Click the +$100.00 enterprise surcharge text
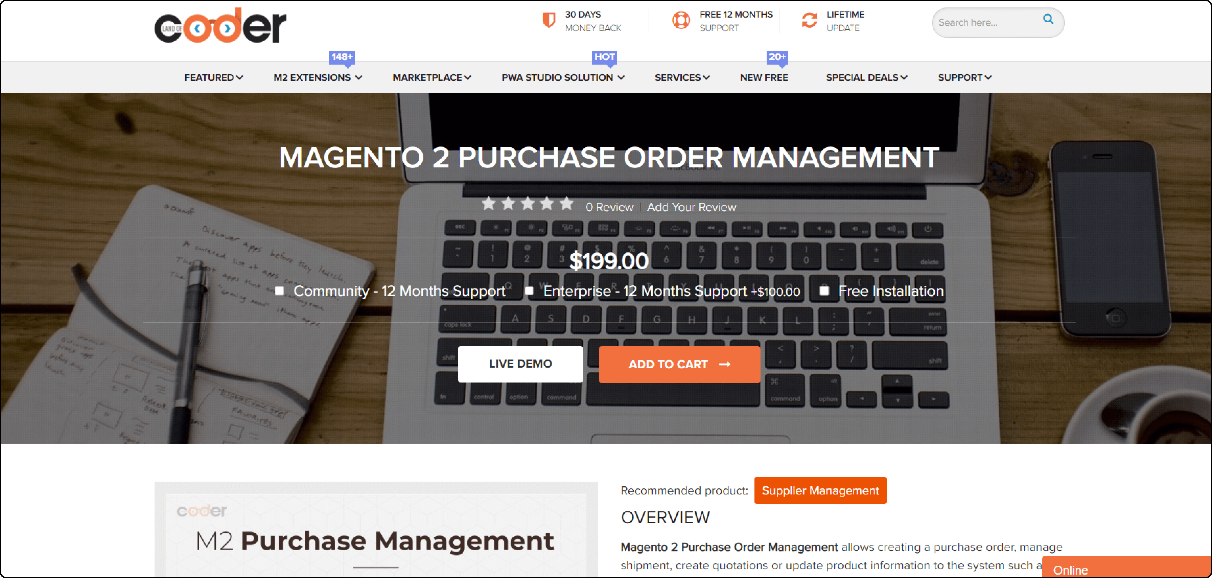 pos(775,292)
